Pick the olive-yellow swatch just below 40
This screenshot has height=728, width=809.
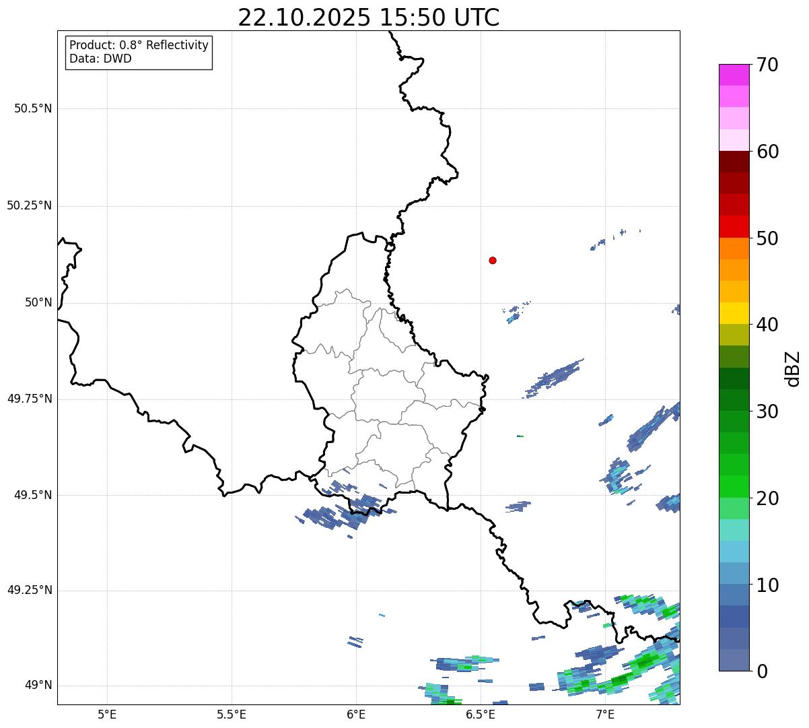coord(734,335)
